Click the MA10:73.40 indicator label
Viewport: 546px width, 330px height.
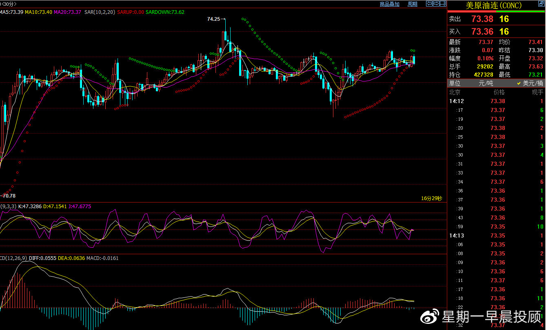[38, 12]
